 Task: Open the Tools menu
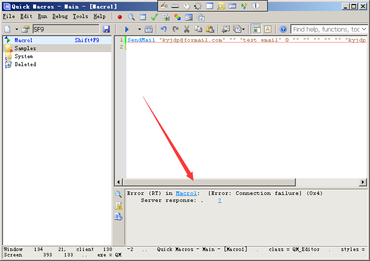tap(80, 17)
